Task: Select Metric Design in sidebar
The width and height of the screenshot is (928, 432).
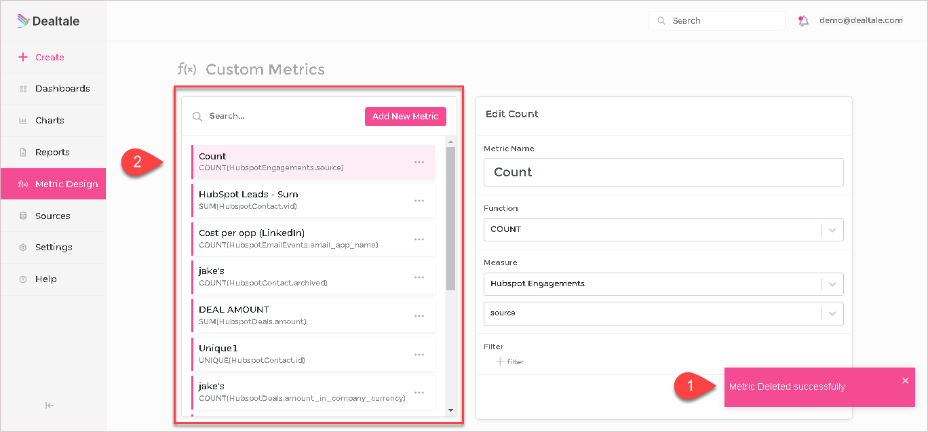Action: pyautogui.click(x=53, y=184)
